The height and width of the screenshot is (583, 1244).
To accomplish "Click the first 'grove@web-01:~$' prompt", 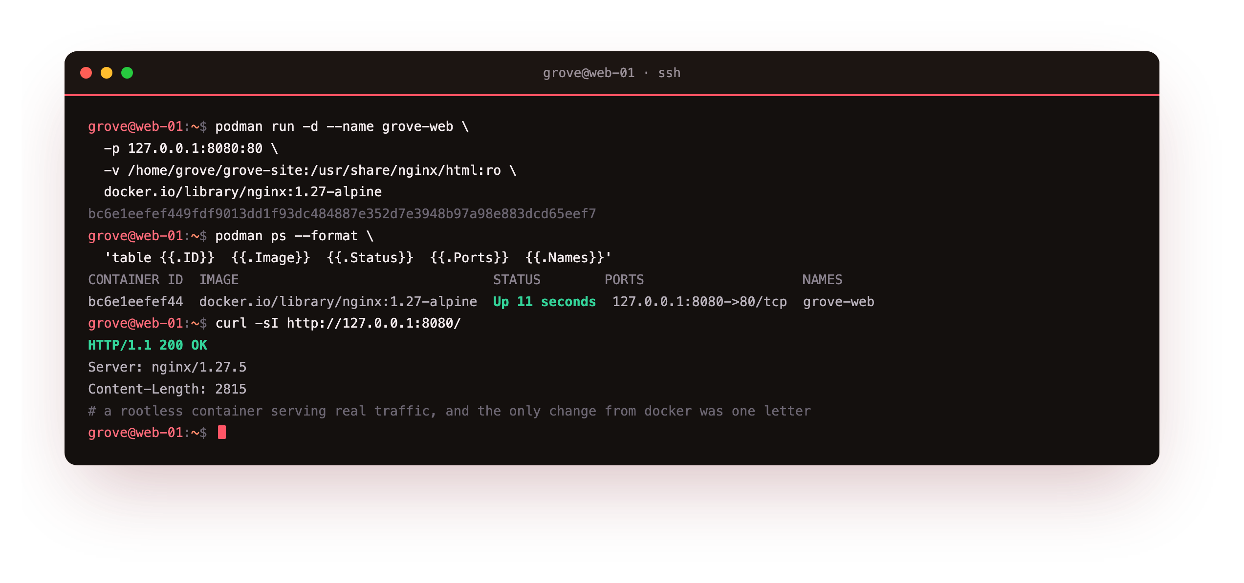I will (x=147, y=126).
